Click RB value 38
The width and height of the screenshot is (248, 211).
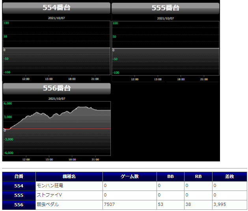pos(188,204)
